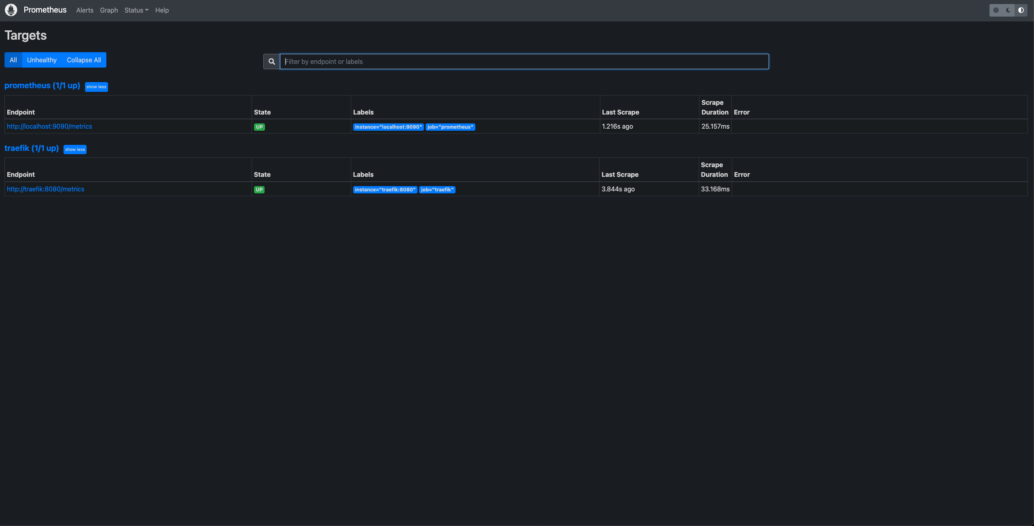Switch to dark theme moon icon
Viewport: 1034px width, 526px height.
[x=1009, y=10]
